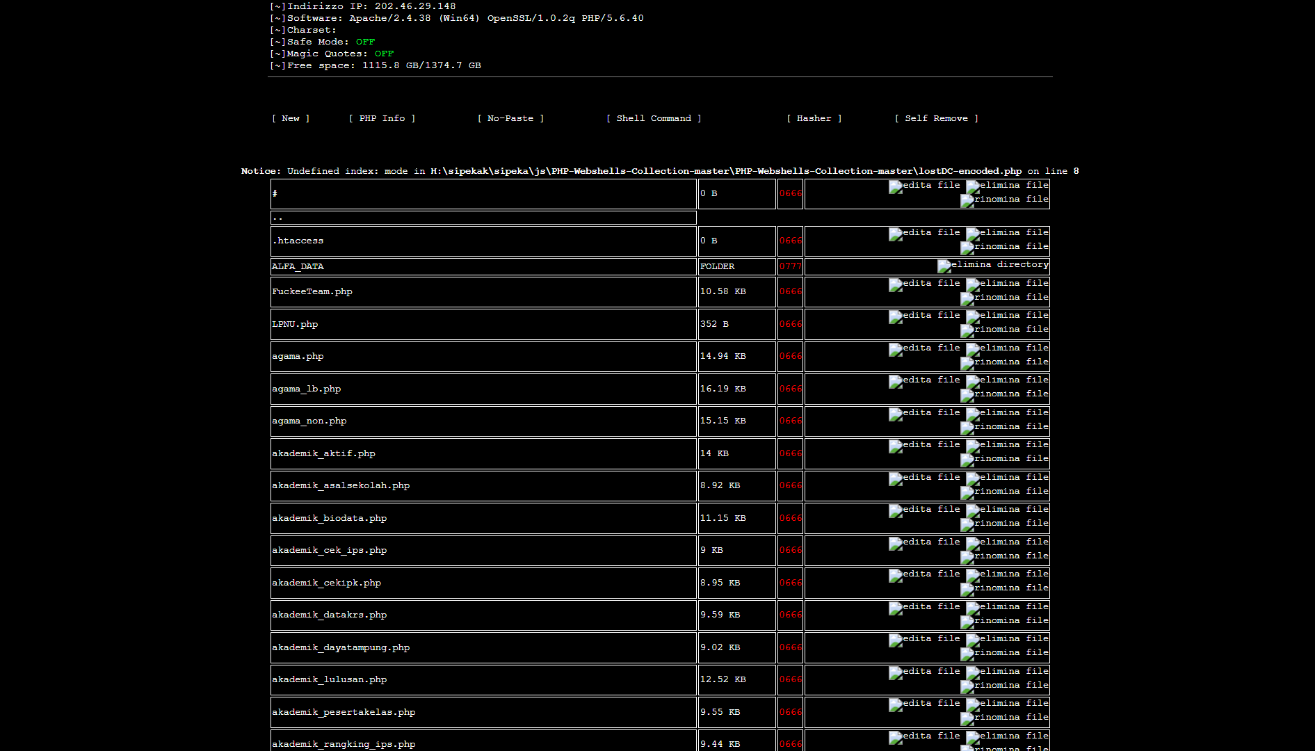Click the rinomina file icon for .htaccess
1315x751 pixels.
tap(1004, 247)
